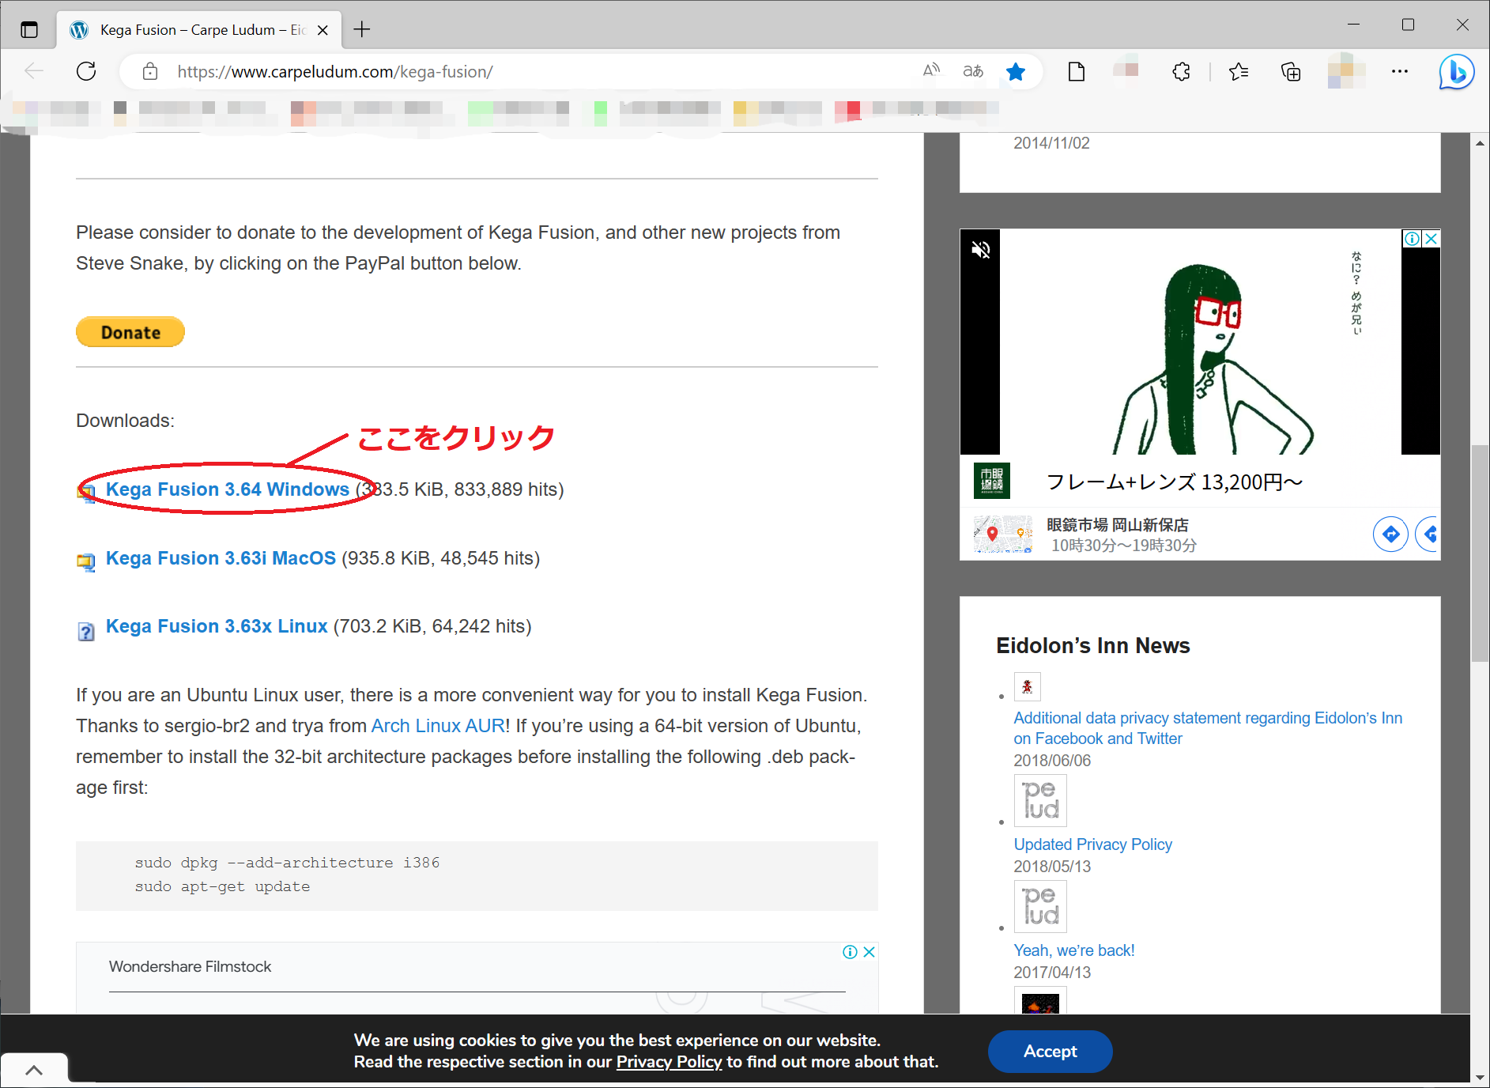
Task: Maximize the browser window
Action: click(x=1408, y=25)
